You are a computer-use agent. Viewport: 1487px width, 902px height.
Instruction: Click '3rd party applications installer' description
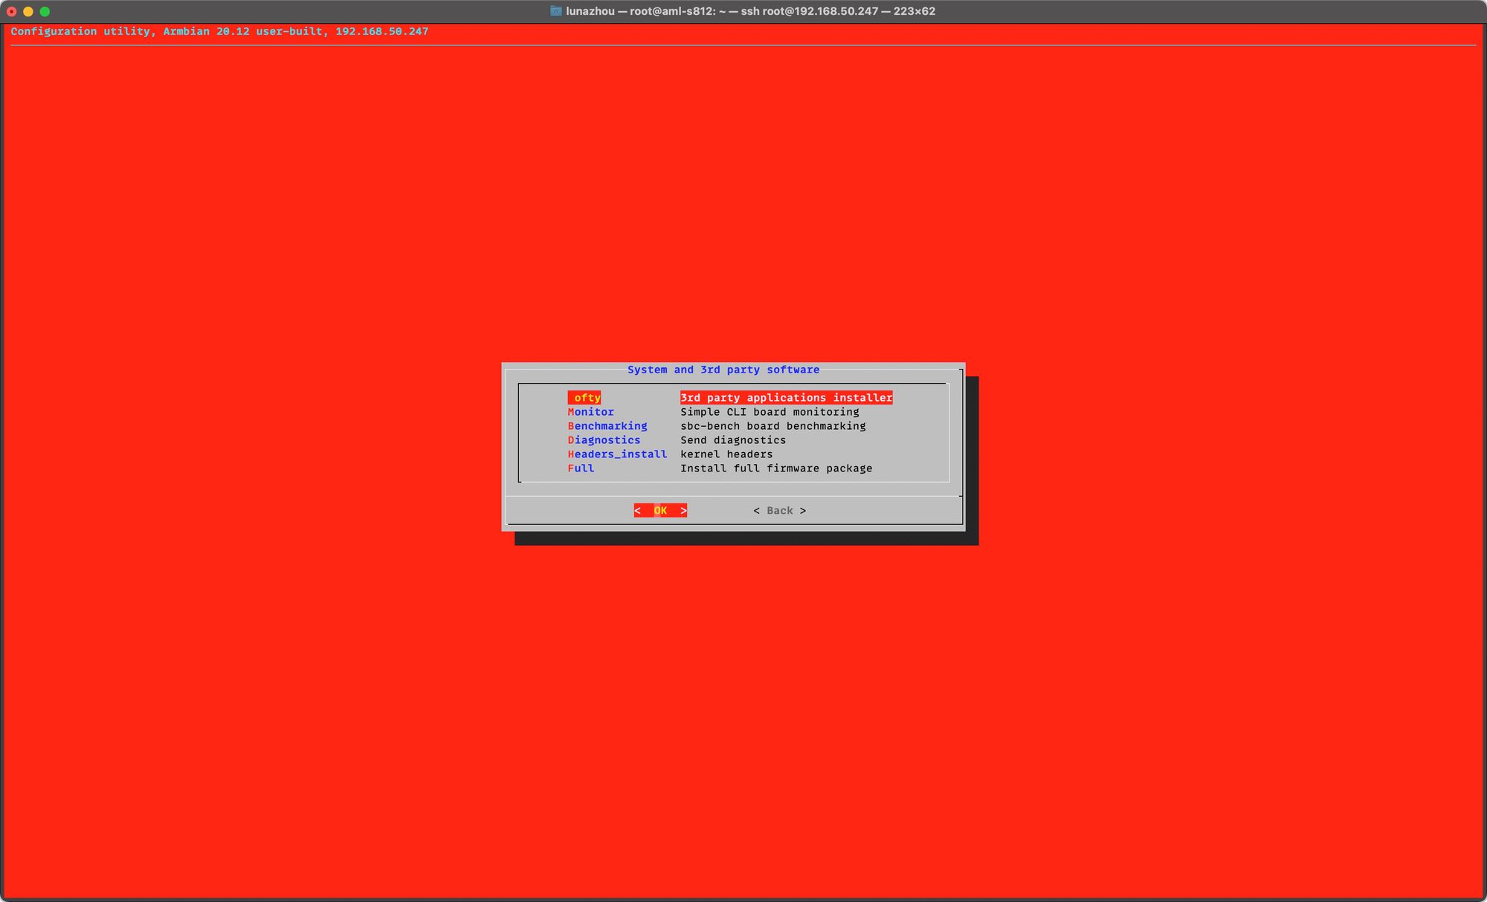coord(787,398)
